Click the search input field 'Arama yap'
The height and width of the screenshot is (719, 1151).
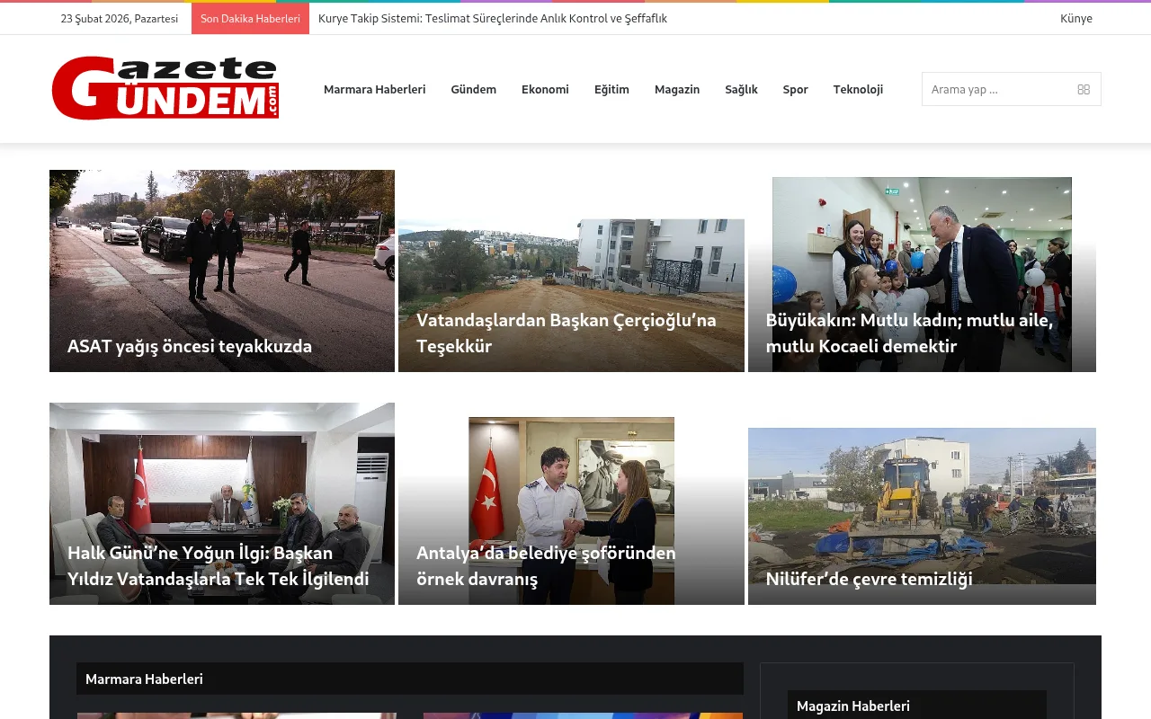[x=989, y=89]
